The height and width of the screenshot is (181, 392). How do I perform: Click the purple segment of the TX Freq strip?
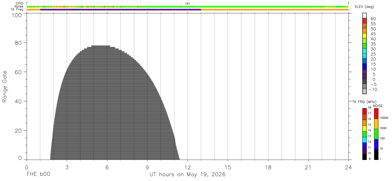click(x=120, y=10)
